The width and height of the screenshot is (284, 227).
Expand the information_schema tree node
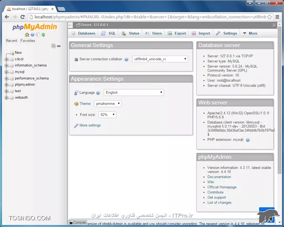coord(7,65)
